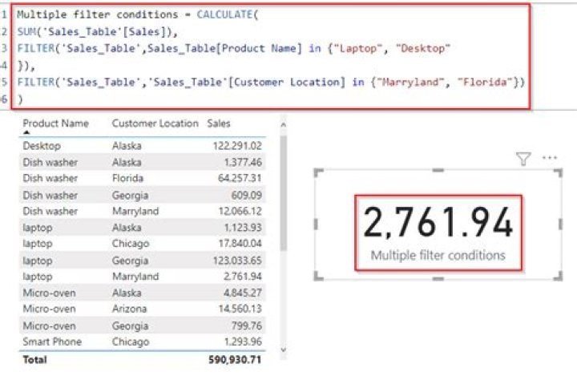Viewport: 577px width, 376px height.
Task: Select the laptop Marryland location cell
Action: [x=135, y=277]
